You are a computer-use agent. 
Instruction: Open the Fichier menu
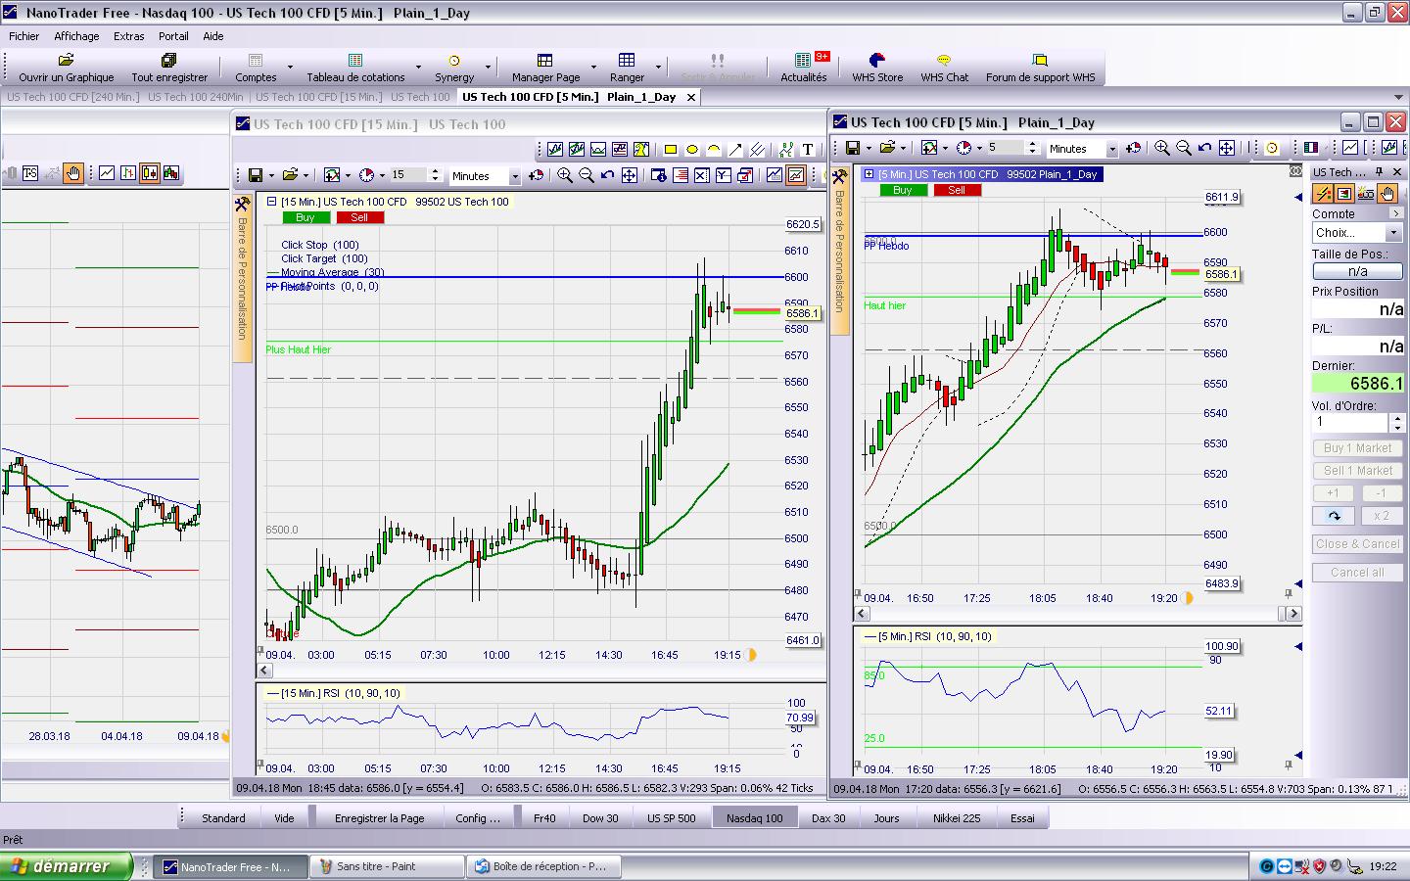click(24, 36)
